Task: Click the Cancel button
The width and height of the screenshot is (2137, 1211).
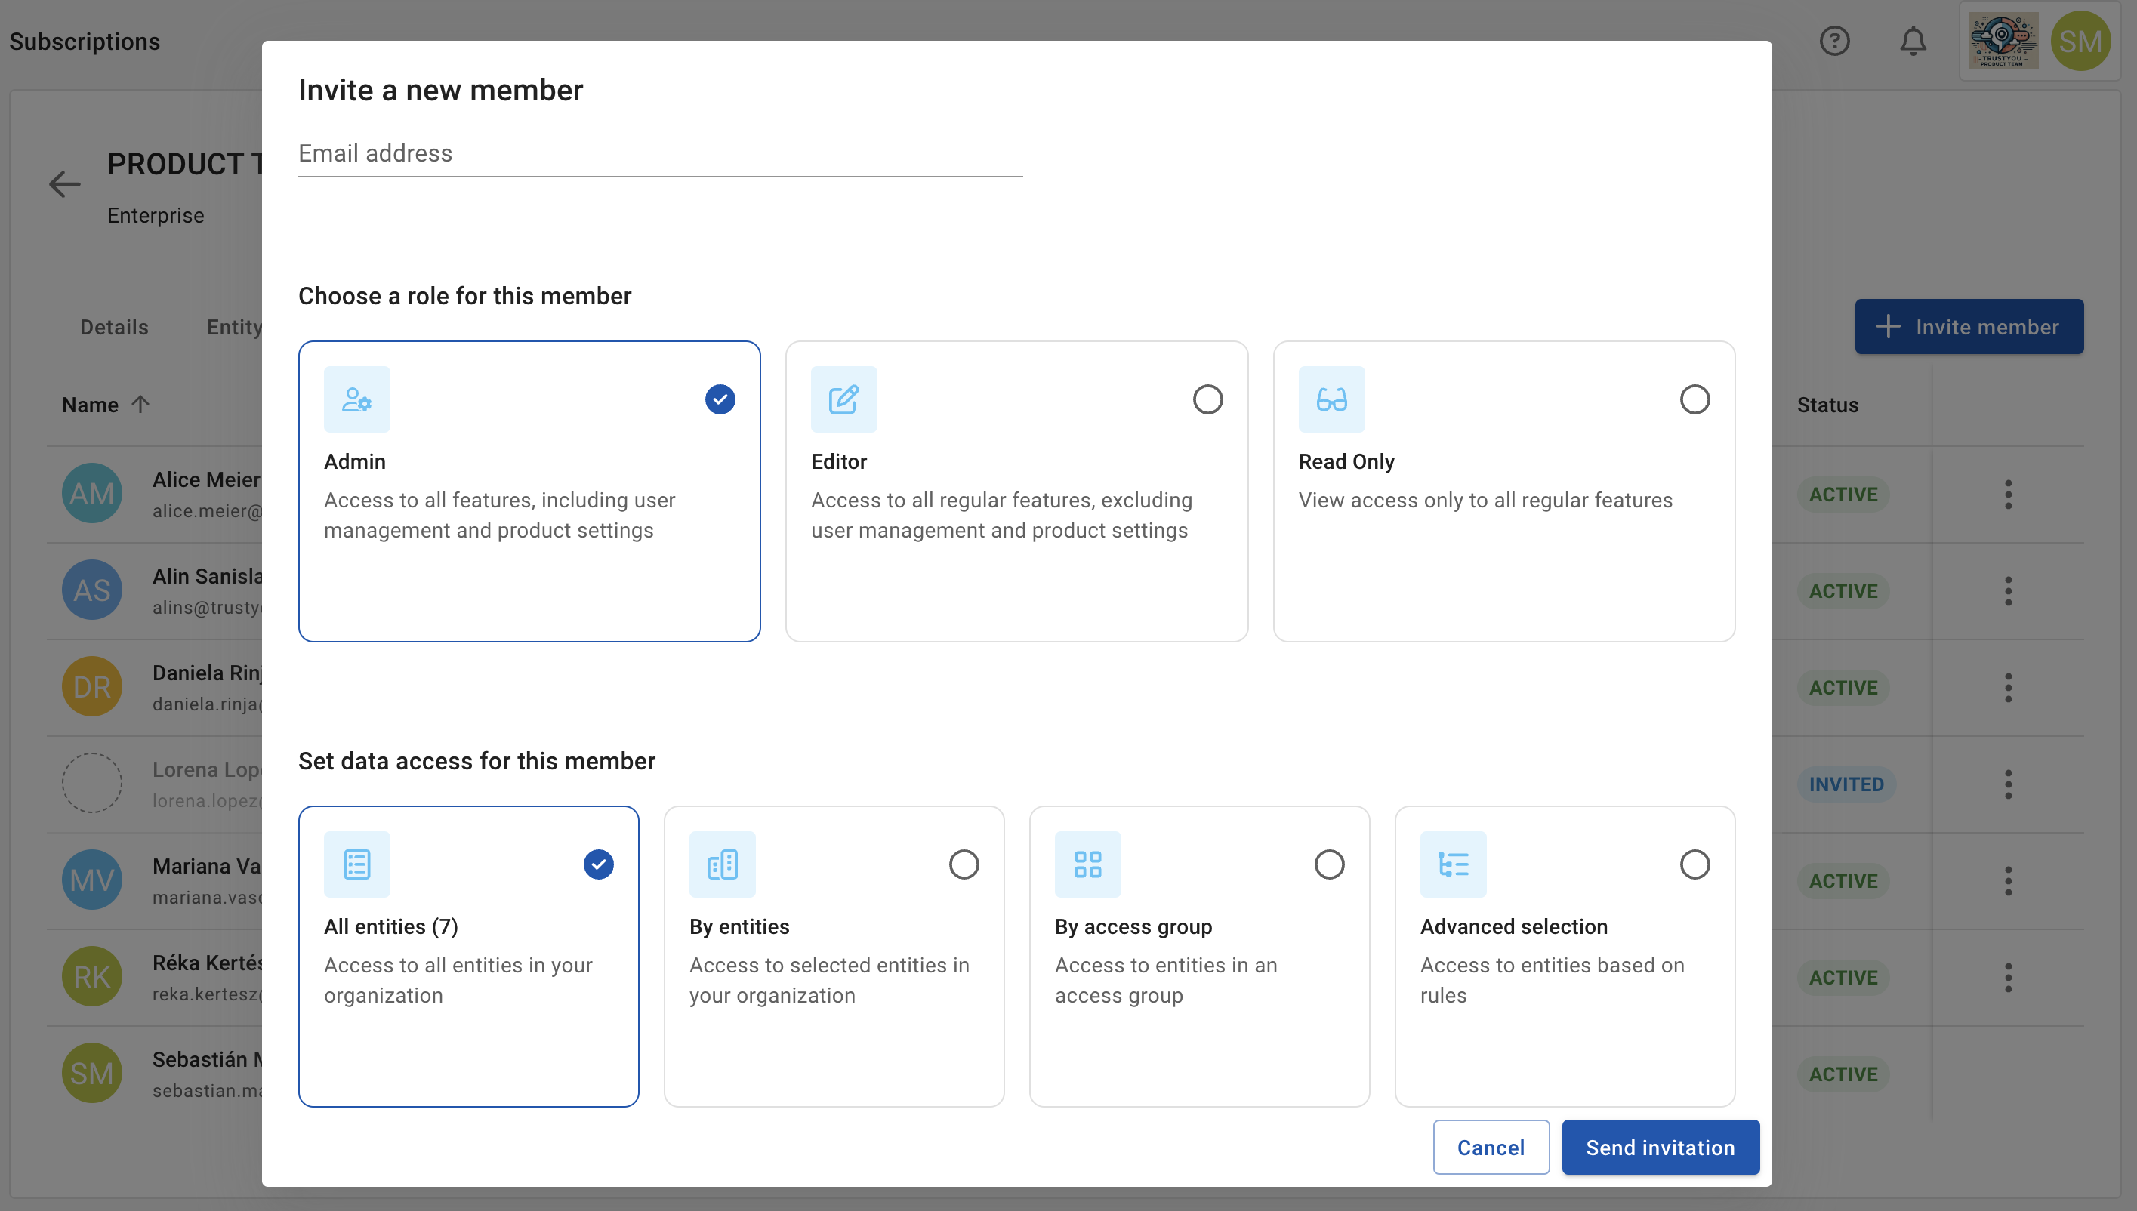Action: coord(1491,1147)
